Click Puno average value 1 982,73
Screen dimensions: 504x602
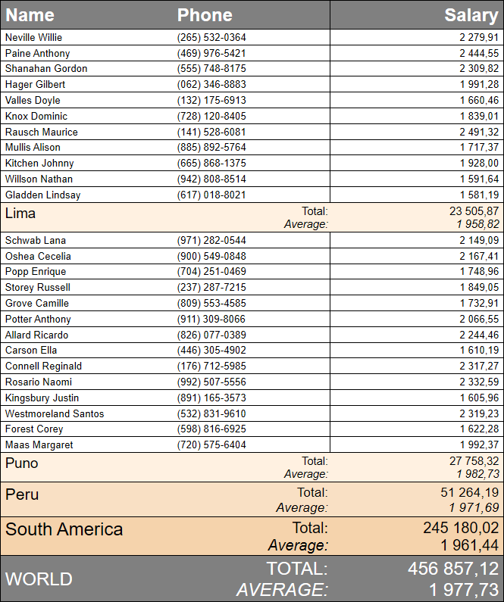[x=477, y=473]
